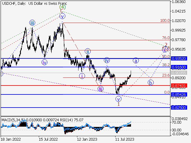This screenshot has width=191, height=143.
Task: Click the circled ii wave label near 0.95635
Action: point(88,51)
